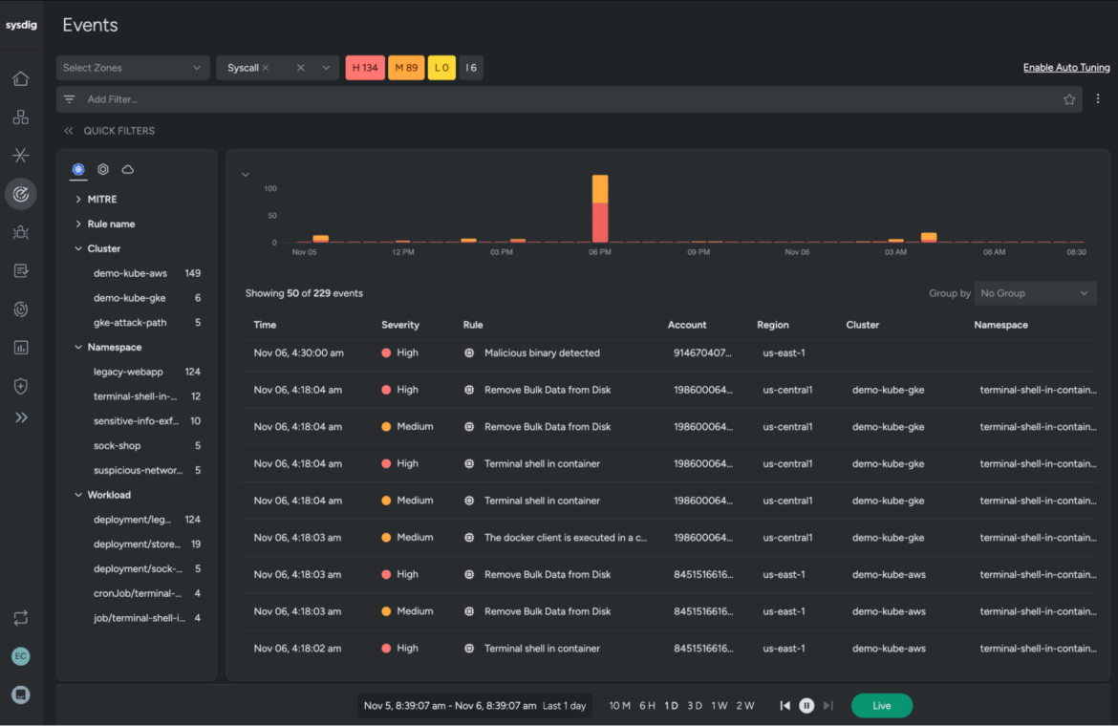
Task: Open the vulnerabilities bug icon in sidebar
Action: pos(21,232)
